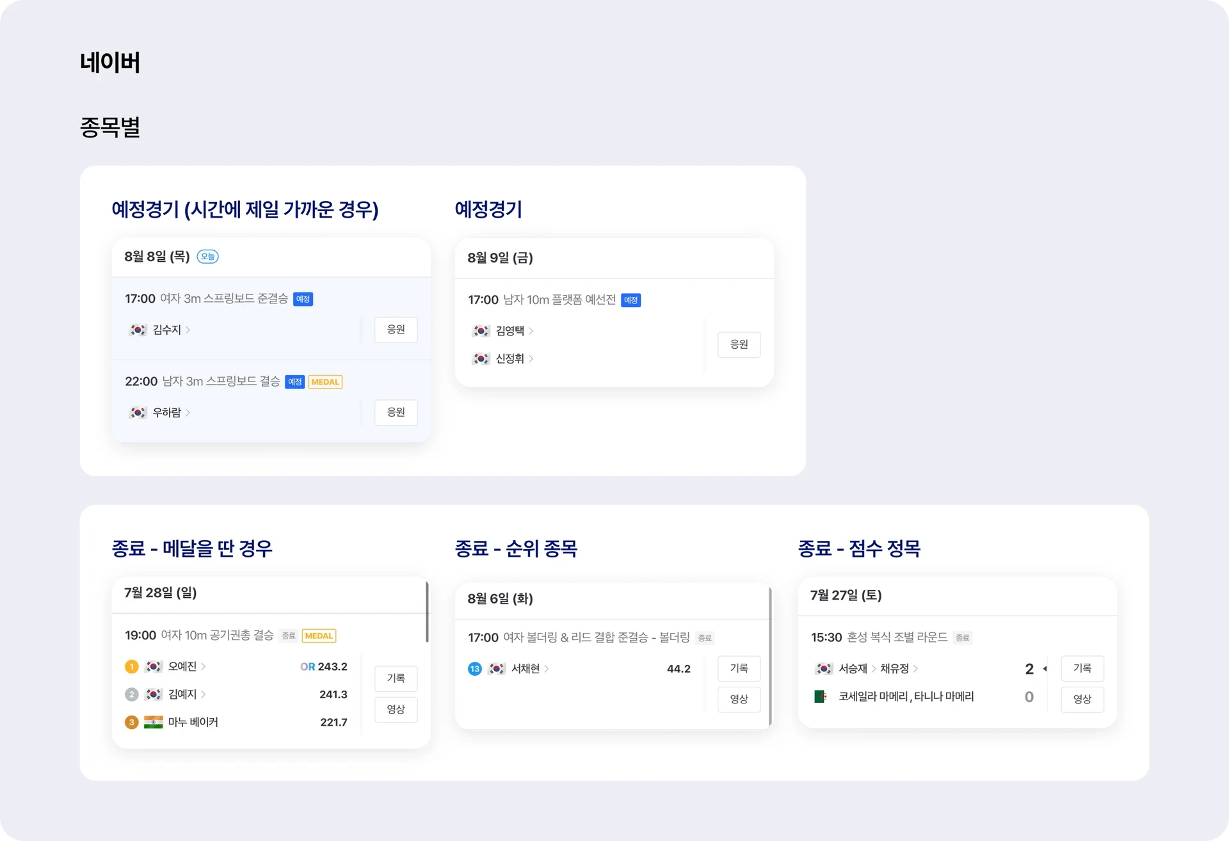Tap 응원 button for 남자 10m 플랫폼 예선전
Screen dimensions: 1229x841
(x=739, y=344)
